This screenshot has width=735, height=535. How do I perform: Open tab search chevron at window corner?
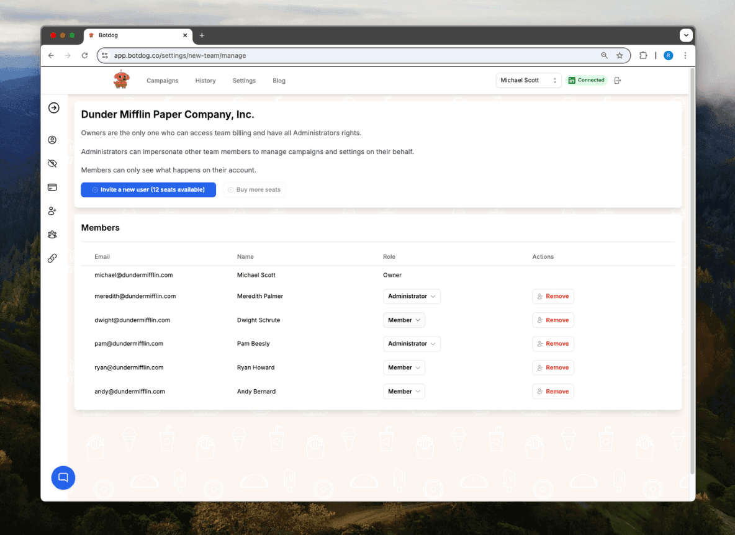click(x=686, y=35)
